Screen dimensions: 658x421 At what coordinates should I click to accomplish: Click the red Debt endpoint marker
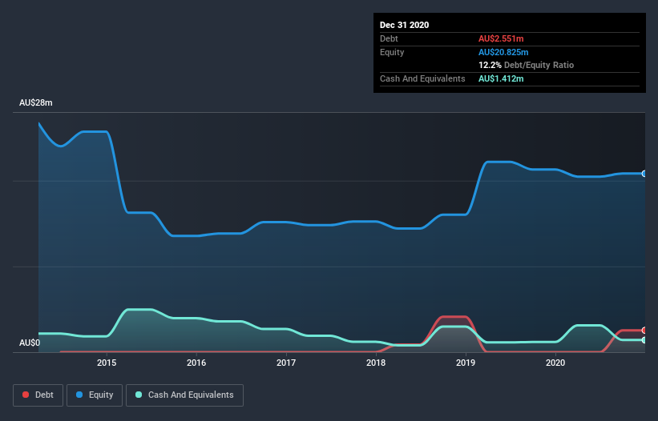tap(644, 330)
